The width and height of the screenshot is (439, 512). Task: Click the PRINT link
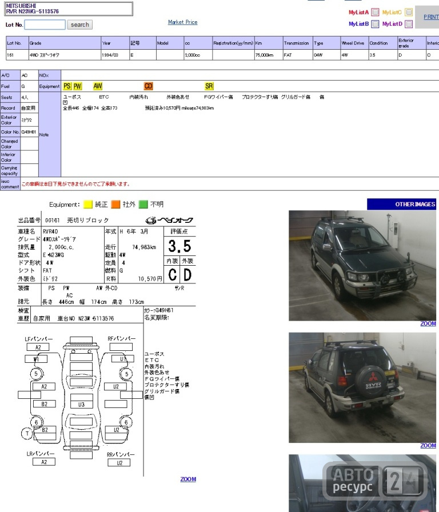pos(431,17)
